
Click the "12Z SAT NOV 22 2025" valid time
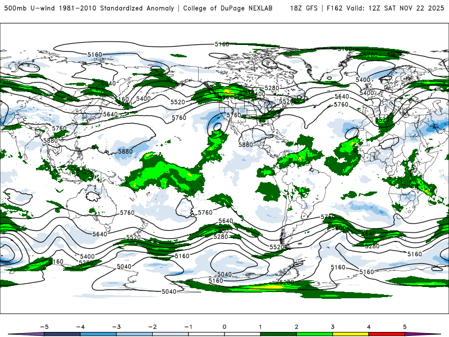pyautogui.click(x=406, y=8)
